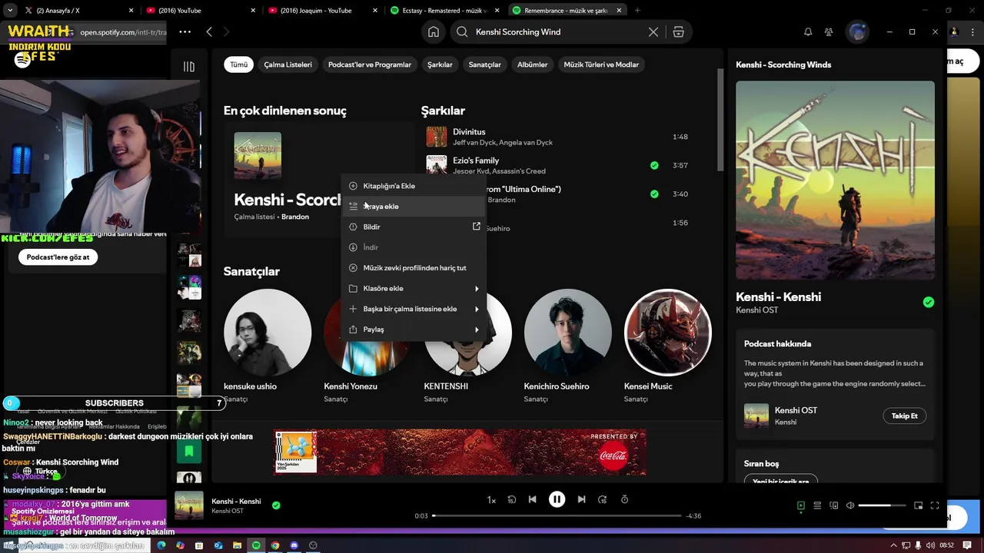984x553 pixels.
Task: Collapse Your Library sidebar icon
Action: click(x=189, y=66)
